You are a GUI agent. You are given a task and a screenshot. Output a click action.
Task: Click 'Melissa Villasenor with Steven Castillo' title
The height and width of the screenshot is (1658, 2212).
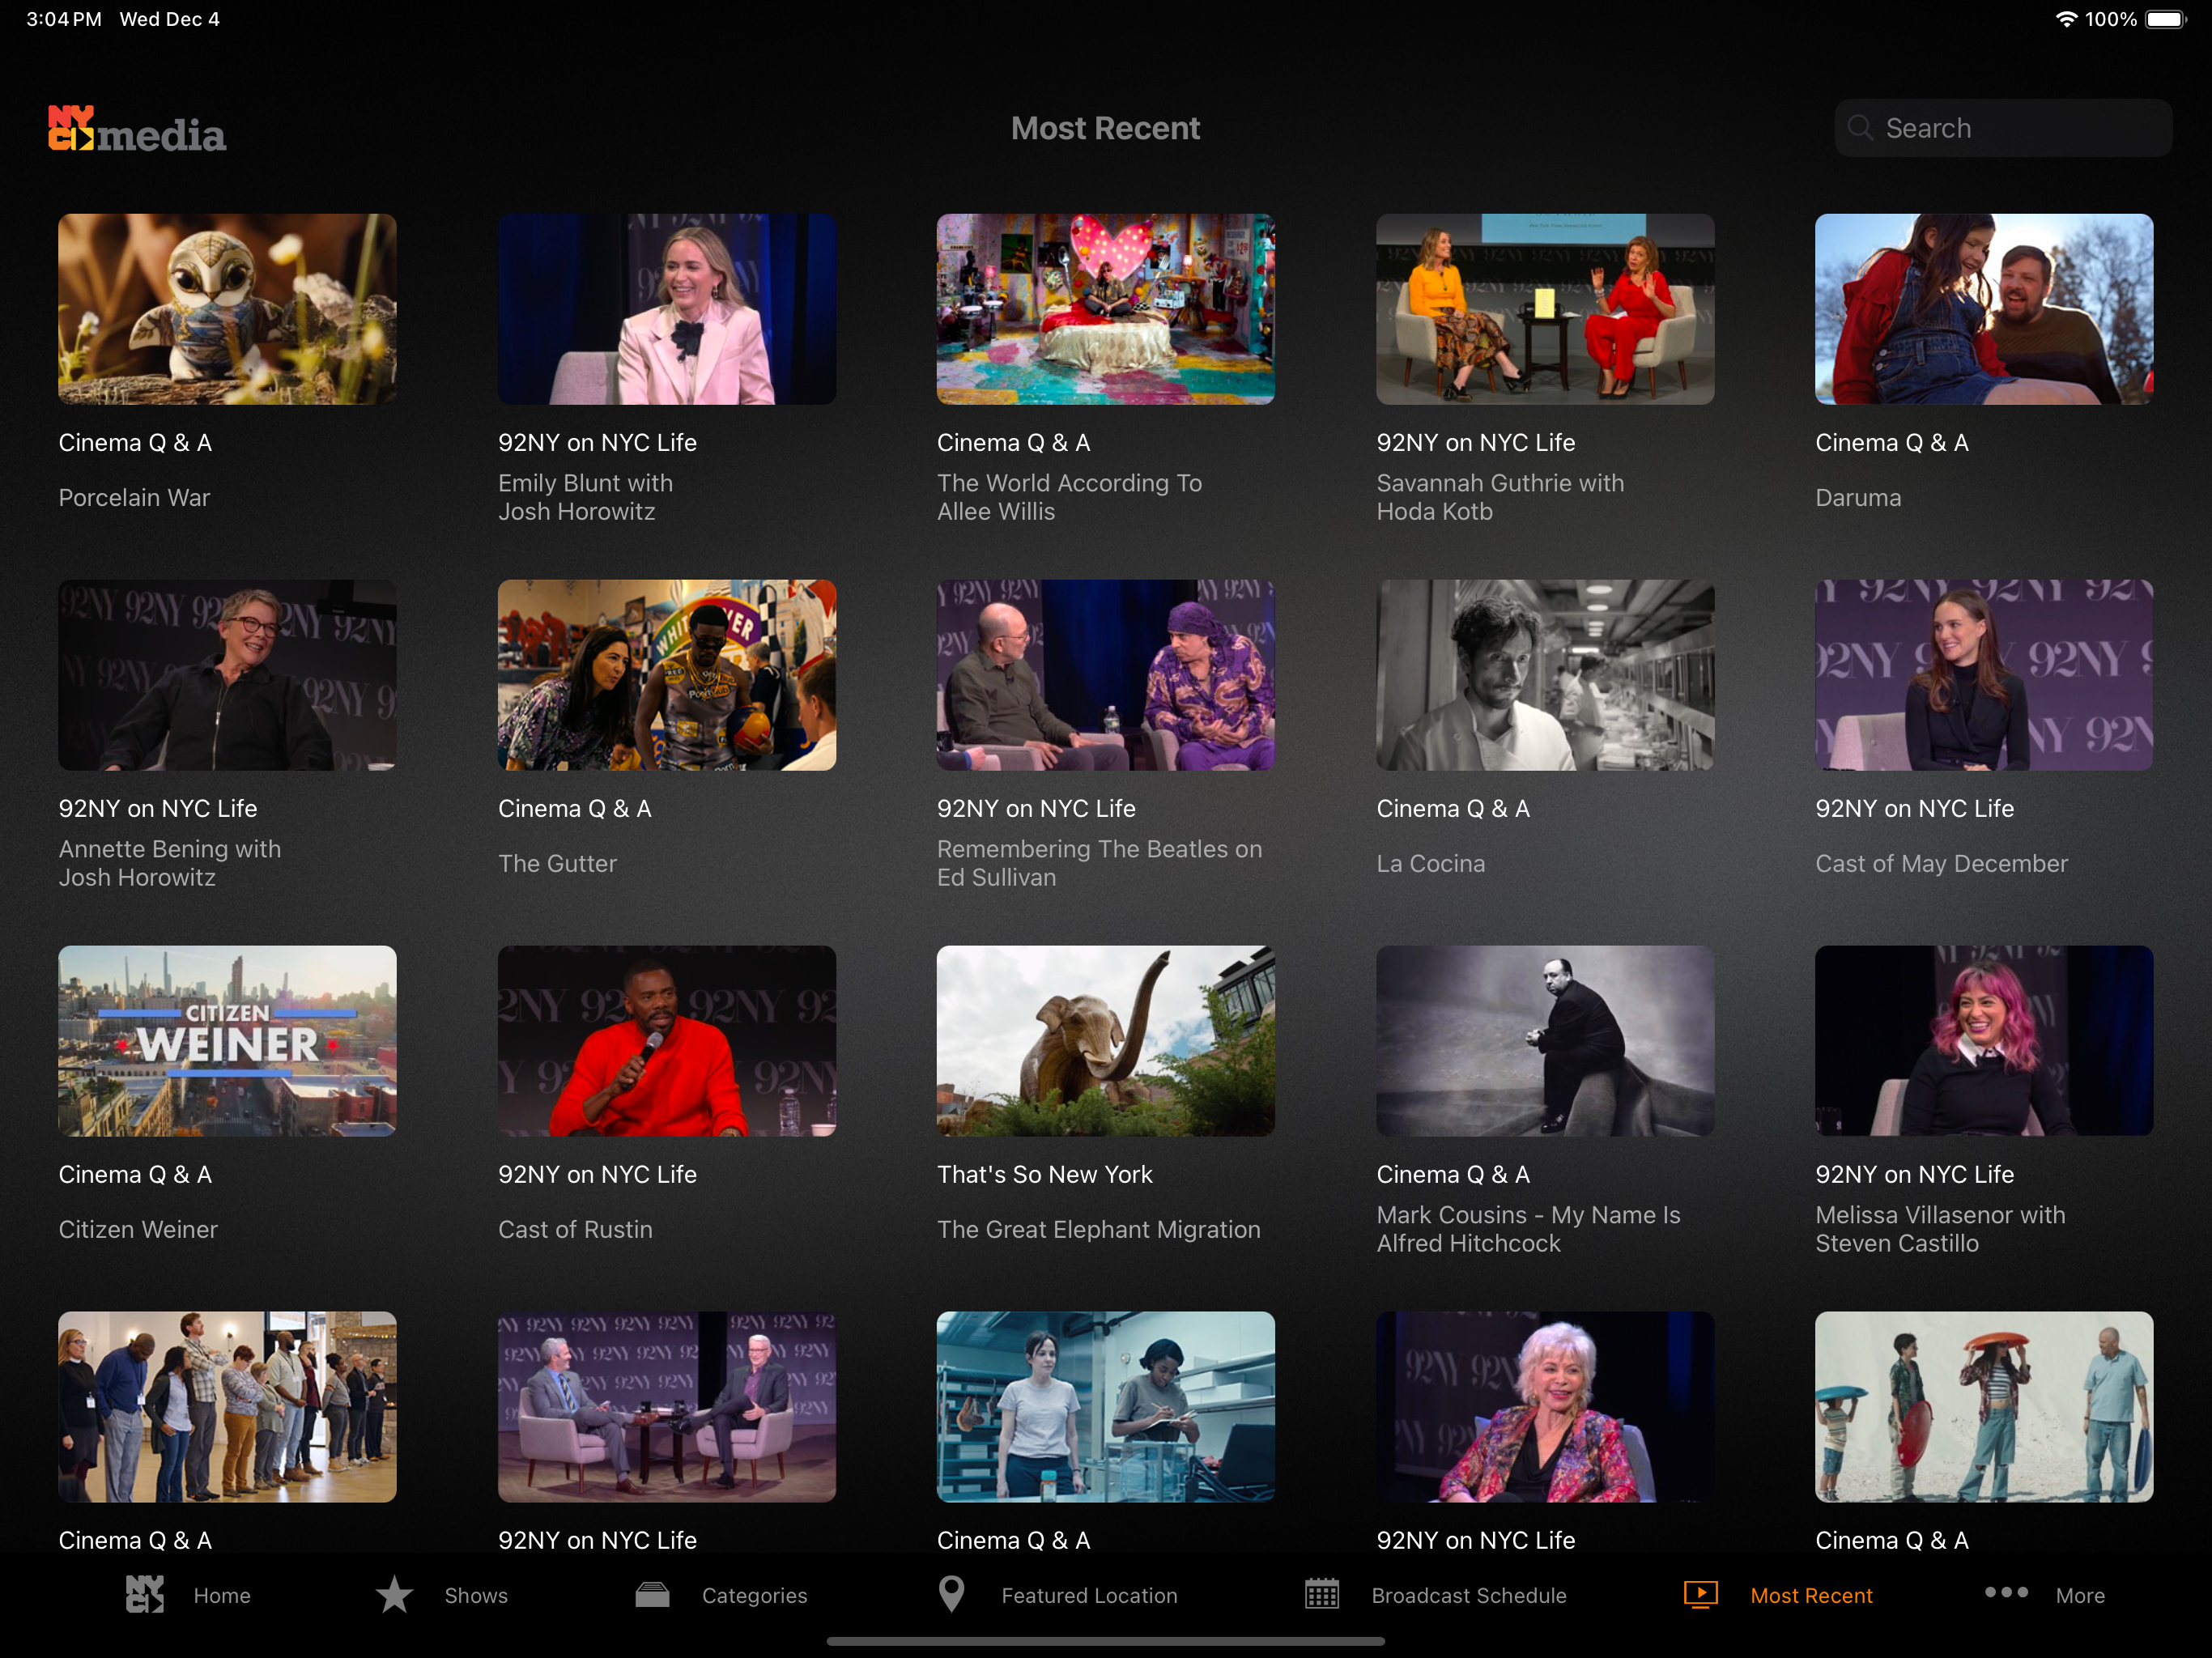pos(1940,1229)
